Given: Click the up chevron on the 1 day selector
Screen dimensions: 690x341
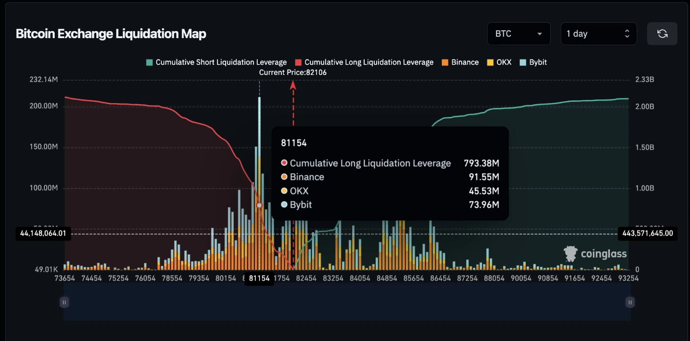Looking at the screenshot, I should (x=627, y=31).
